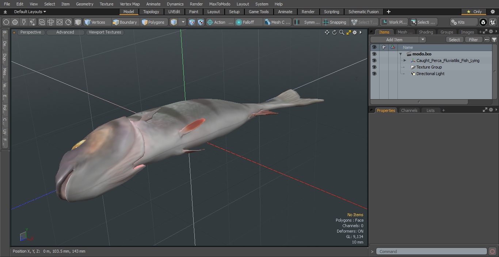Open the Work Plane menu
Viewport: 499px width, 257px height.
coord(394,22)
